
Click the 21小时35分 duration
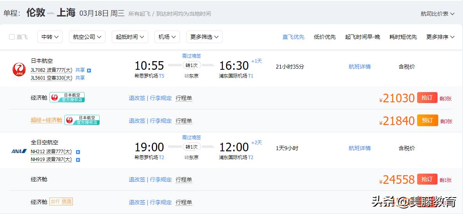click(290, 67)
